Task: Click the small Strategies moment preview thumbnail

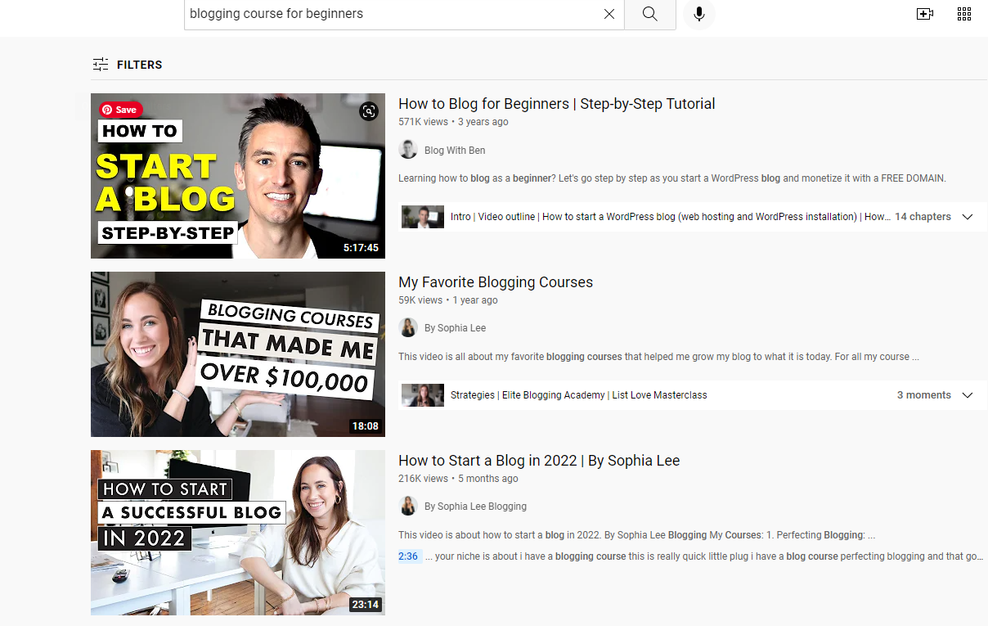Action: pyautogui.click(x=423, y=395)
